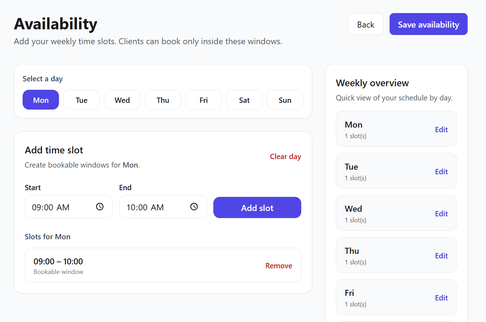This screenshot has width=486, height=322.
Task: Select Wed day toggle
Action: (x=122, y=100)
